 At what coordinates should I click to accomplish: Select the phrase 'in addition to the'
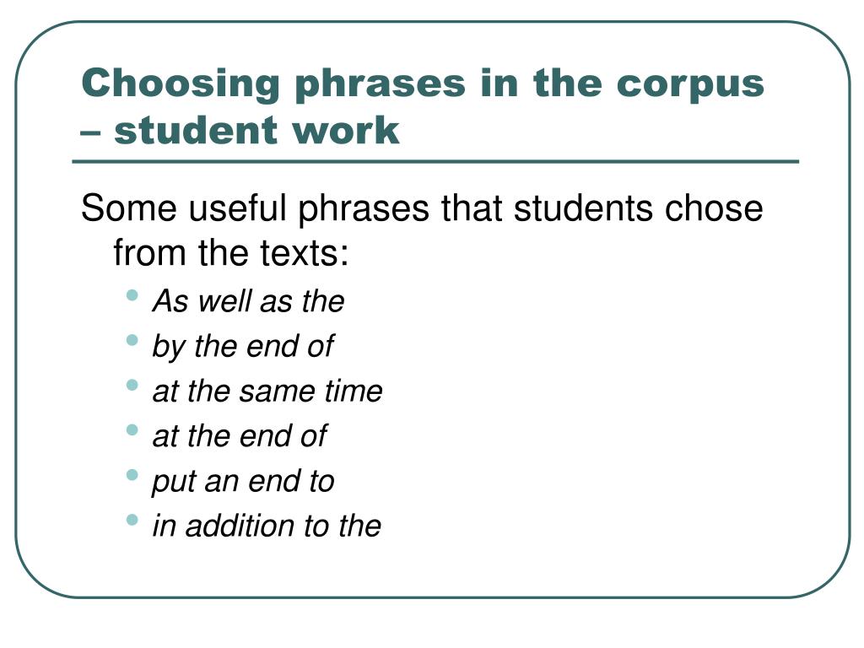click(x=267, y=526)
